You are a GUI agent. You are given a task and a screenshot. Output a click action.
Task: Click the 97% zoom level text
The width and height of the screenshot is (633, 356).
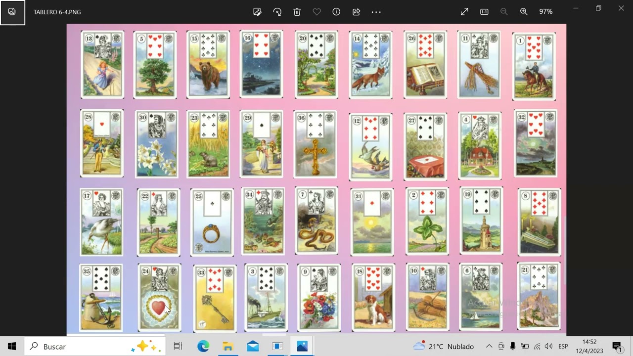[x=546, y=12]
